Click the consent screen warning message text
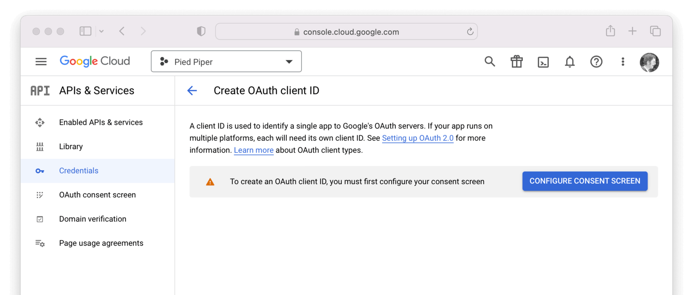This screenshot has width=693, height=295. [357, 182]
